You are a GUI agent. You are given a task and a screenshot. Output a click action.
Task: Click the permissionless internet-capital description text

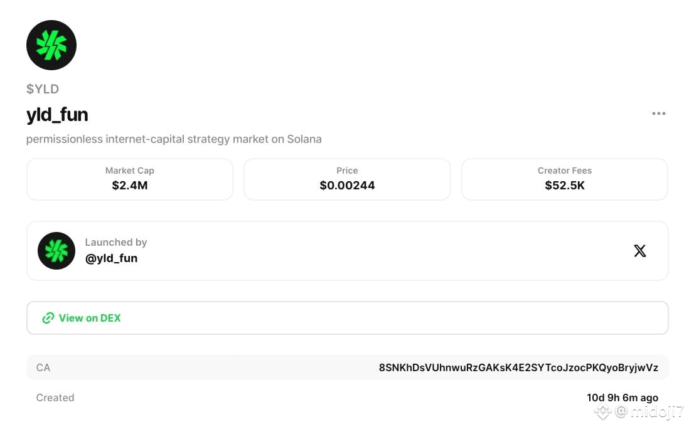[174, 139]
